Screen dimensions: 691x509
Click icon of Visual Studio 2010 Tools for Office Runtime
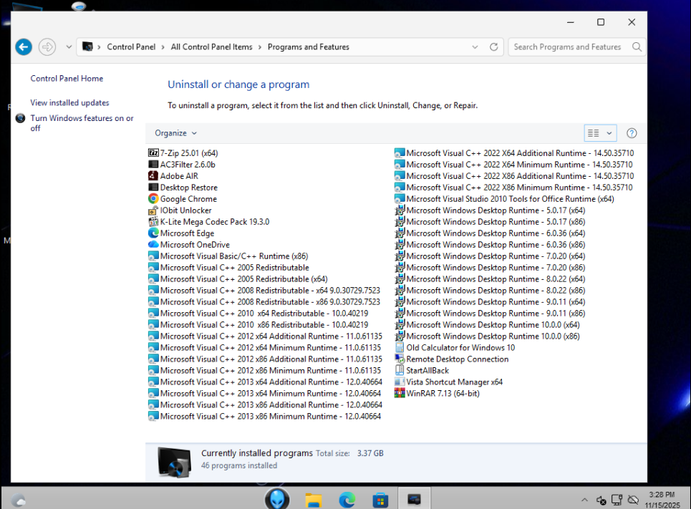click(x=400, y=199)
